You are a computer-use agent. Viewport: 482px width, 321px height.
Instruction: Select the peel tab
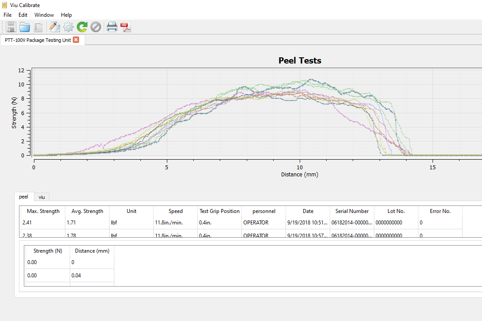[x=23, y=197]
